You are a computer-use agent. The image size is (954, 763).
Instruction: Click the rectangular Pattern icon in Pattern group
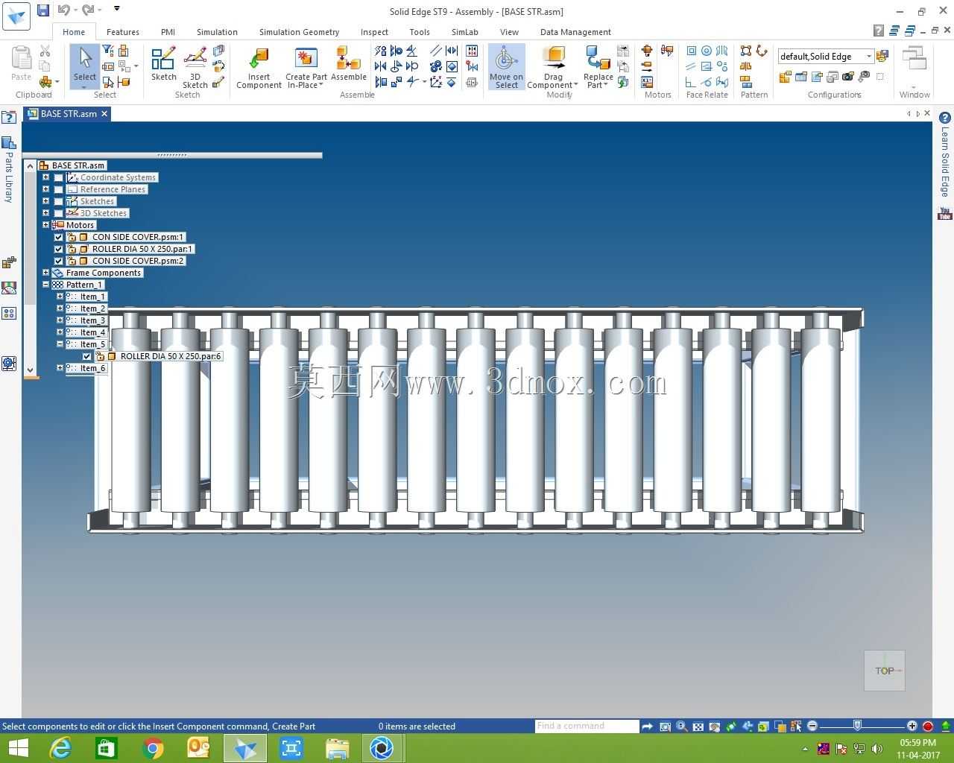[746, 51]
